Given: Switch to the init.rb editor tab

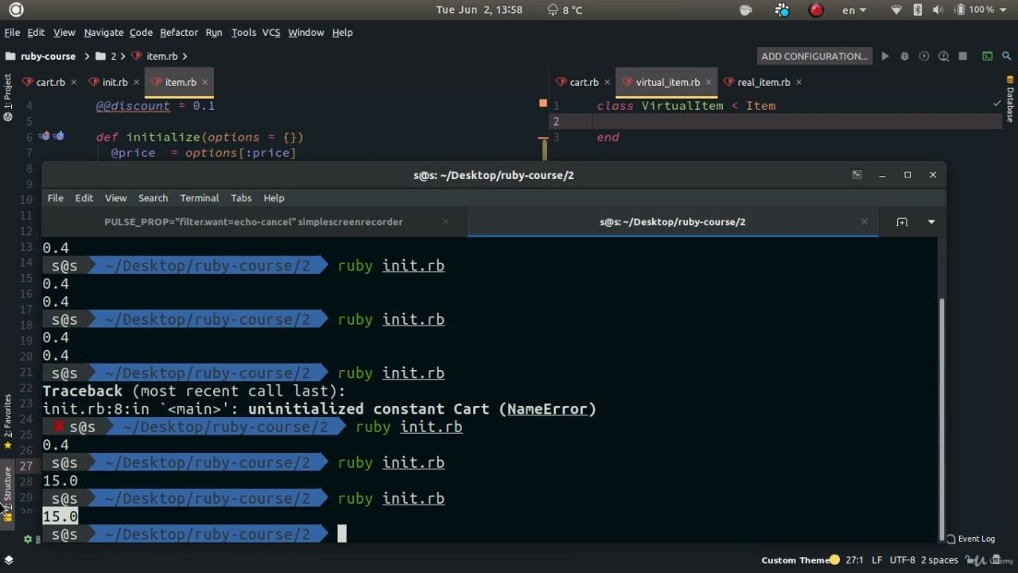Looking at the screenshot, I should 115,82.
